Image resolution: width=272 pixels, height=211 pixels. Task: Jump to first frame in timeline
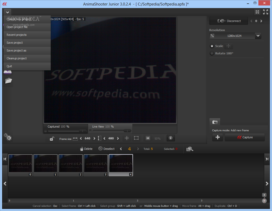pos(5,159)
